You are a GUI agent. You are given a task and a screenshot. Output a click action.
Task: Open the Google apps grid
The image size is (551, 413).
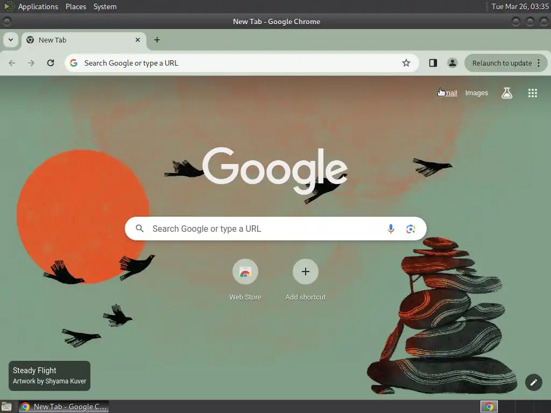533,92
